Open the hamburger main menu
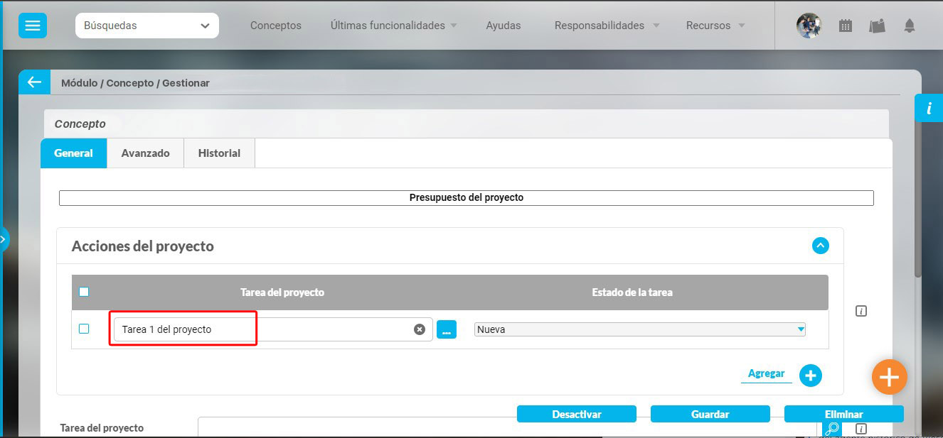The width and height of the screenshot is (943, 438). 33,26
